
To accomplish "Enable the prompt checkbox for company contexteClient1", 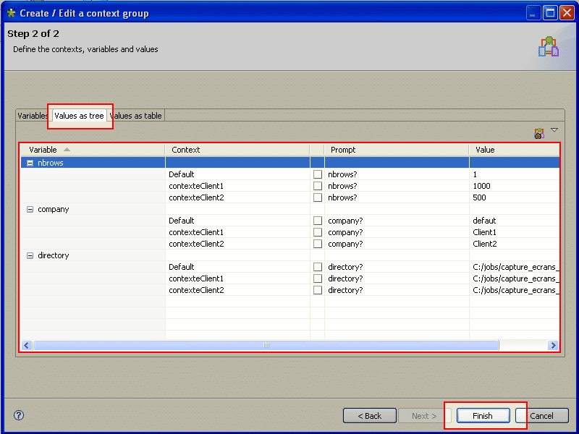I will click(318, 232).
